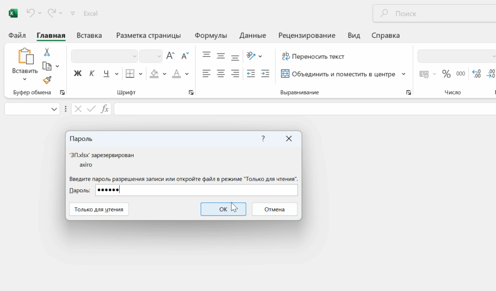Switch to the Вставка tab
Screen dimensions: 496x291
click(89, 35)
